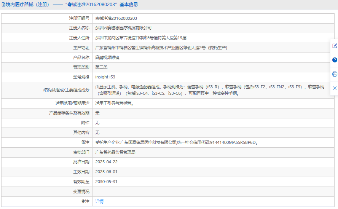Click the structure composition description text

[210, 90]
